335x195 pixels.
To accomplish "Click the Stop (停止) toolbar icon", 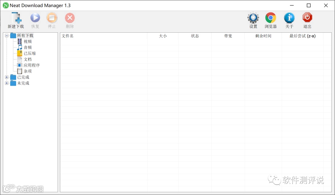I will click(52, 17).
